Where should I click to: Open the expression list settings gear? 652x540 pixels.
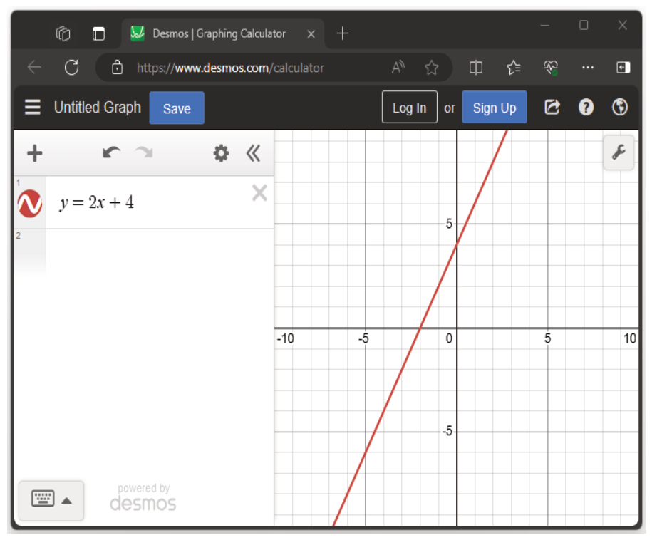221,153
